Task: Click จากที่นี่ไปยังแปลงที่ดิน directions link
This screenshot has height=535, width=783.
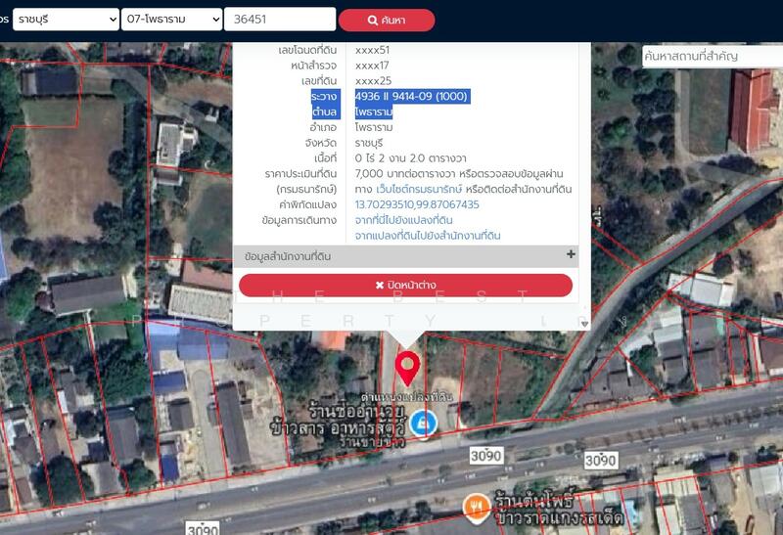Action: click(x=403, y=220)
